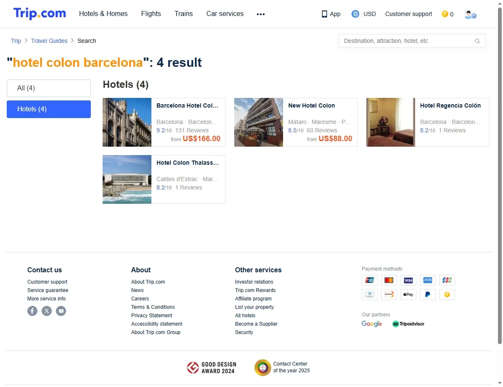Image resolution: width=503 pixels, height=387 pixels.
Task: Open Hotel Colon Thalasso thumbnail image
Action: coord(127,179)
